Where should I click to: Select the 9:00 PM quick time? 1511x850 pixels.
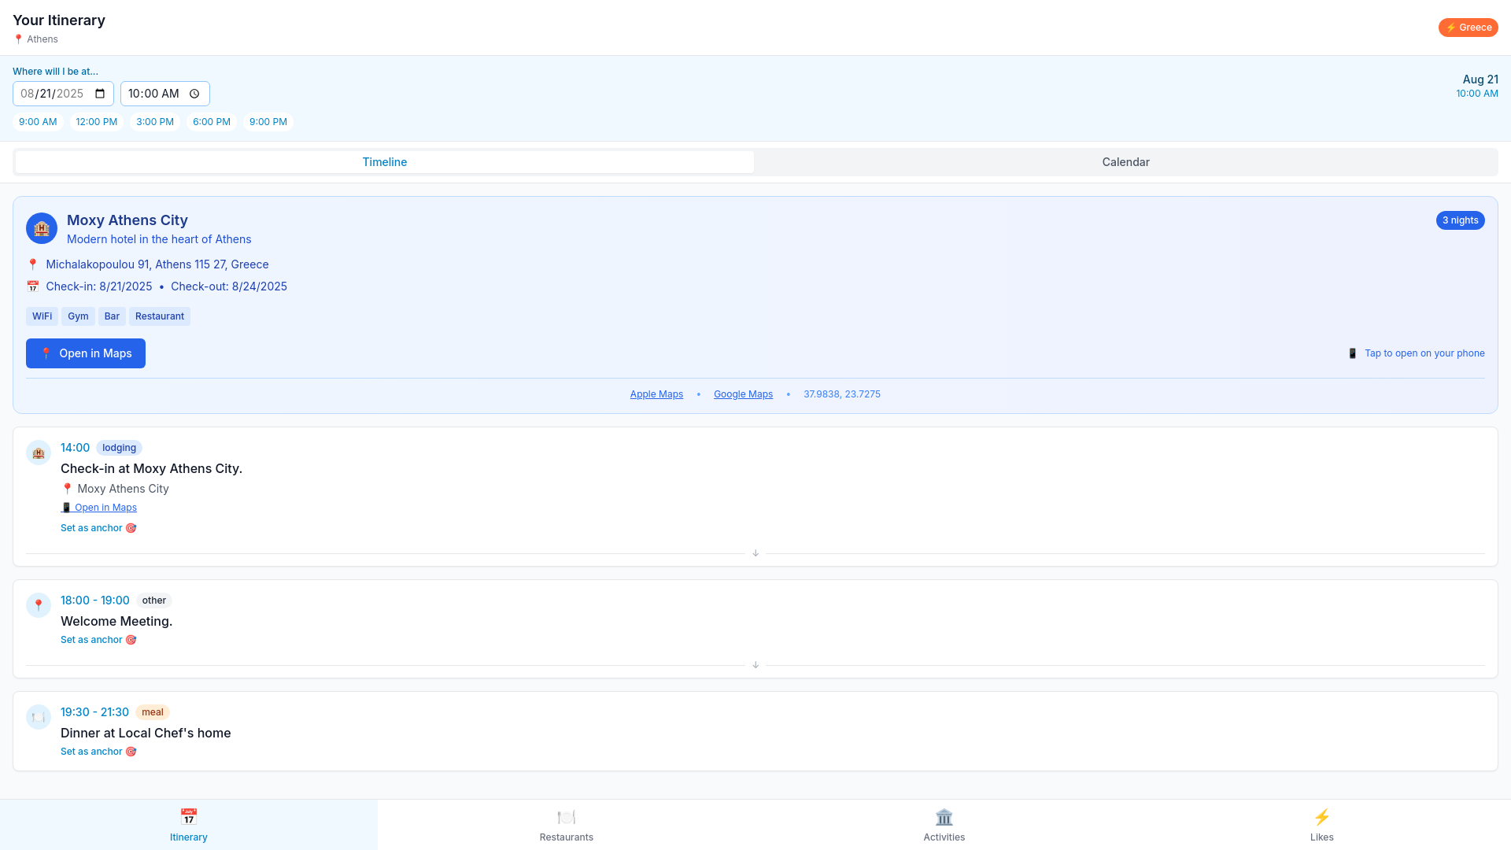coord(268,122)
